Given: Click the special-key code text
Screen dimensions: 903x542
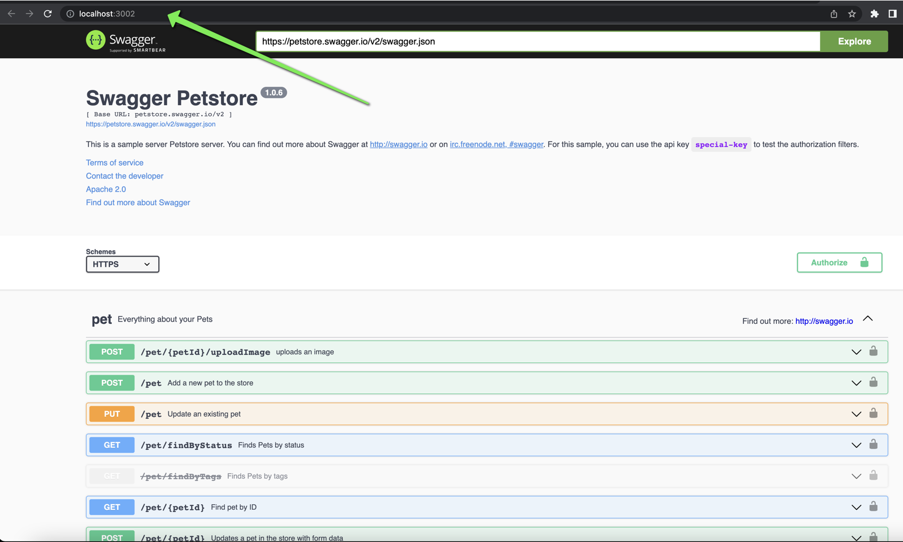Looking at the screenshot, I should (x=721, y=145).
